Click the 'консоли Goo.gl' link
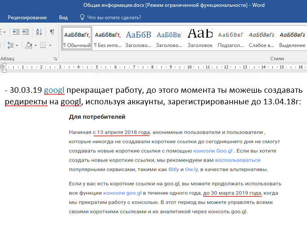Viewport: 307px width, 236px height. (213, 151)
